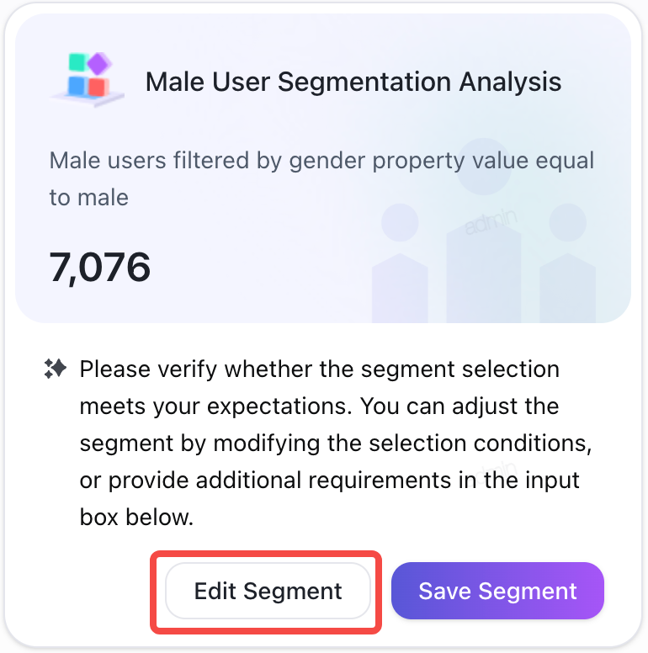
Task: Click the colorful blocks segmentation icon
Action: 88,80
